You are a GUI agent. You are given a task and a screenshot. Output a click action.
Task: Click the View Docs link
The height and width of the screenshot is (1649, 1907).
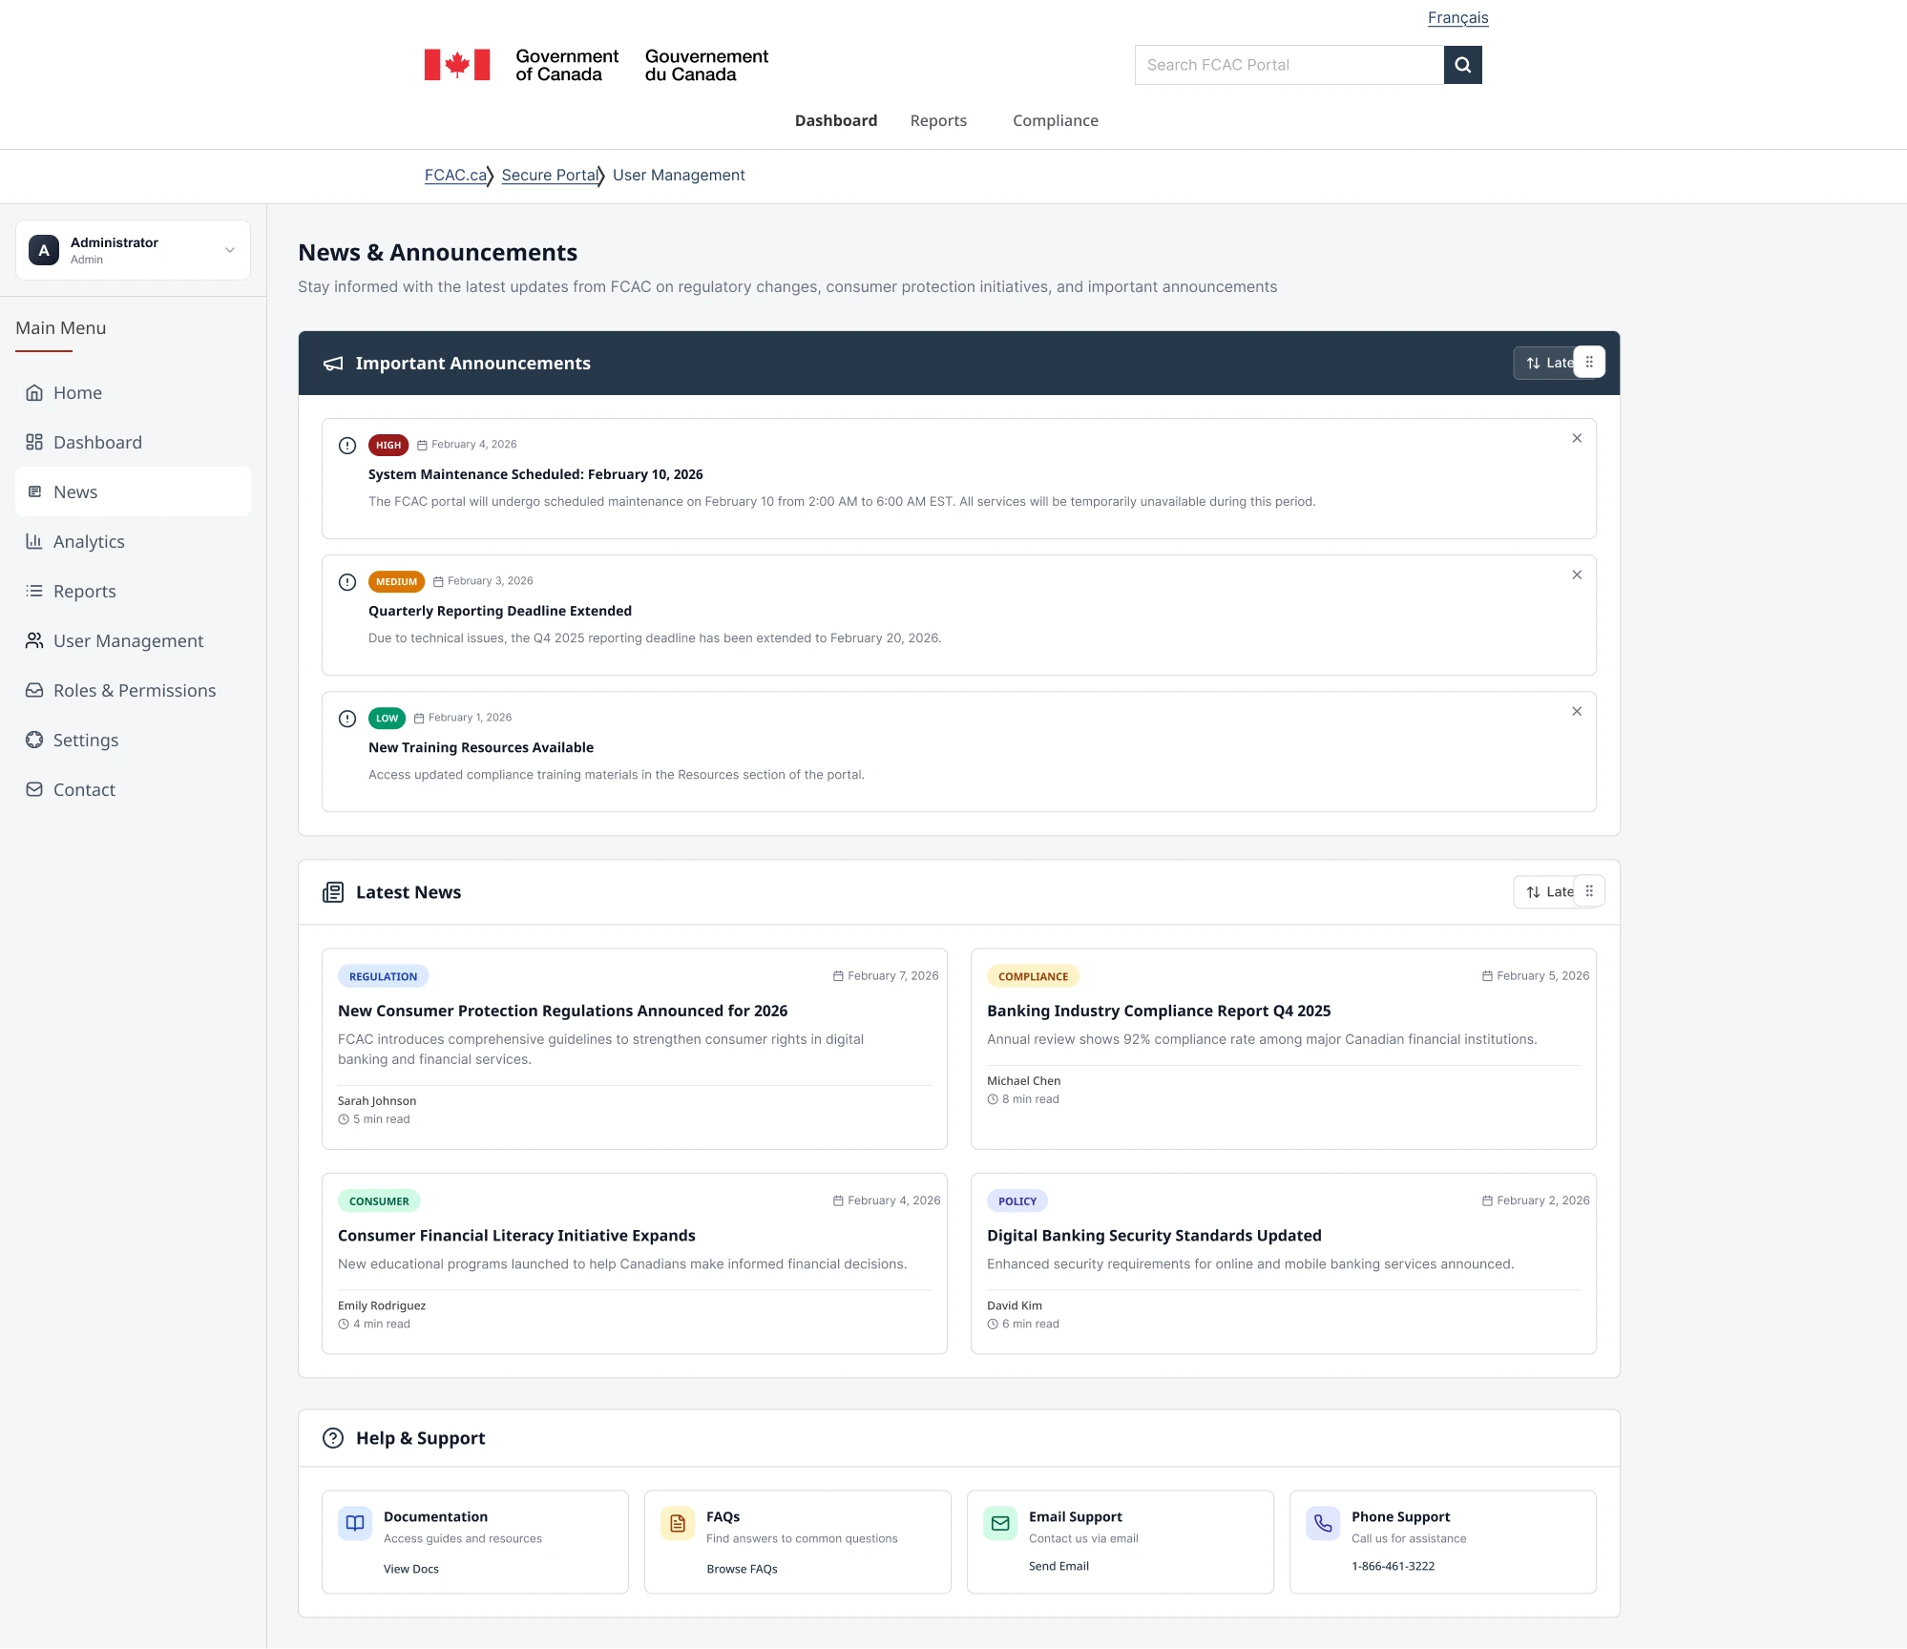pyautogui.click(x=411, y=1569)
